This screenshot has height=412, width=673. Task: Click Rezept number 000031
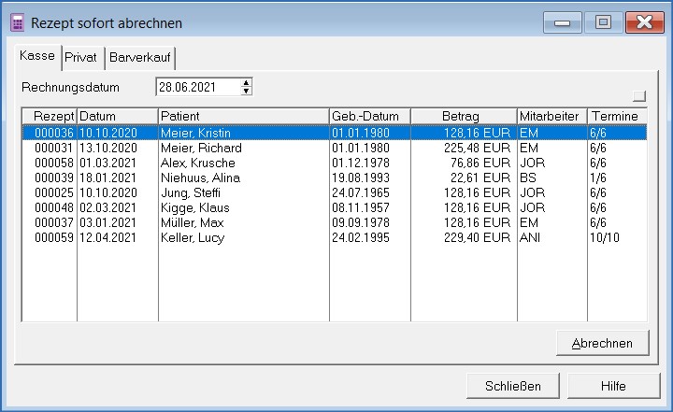[x=53, y=148]
